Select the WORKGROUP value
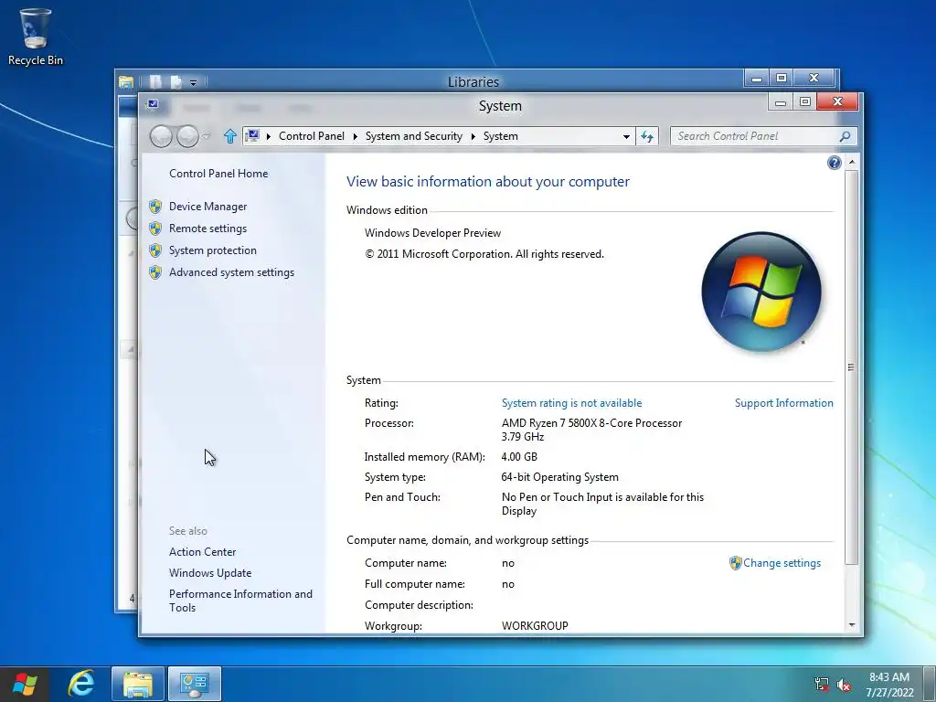 (x=535, y=626)
